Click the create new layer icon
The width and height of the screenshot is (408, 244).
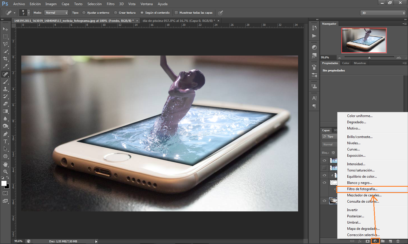pos(390,241)
